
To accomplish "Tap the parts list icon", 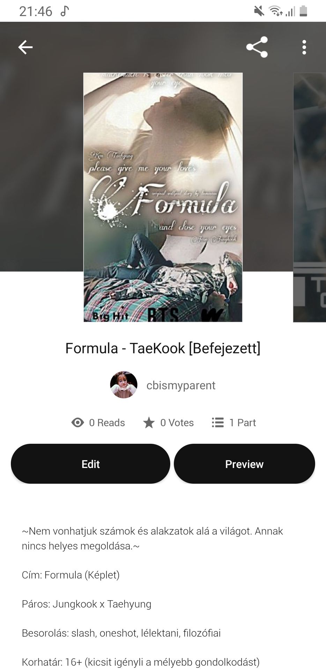I will [x=217, y=422].
